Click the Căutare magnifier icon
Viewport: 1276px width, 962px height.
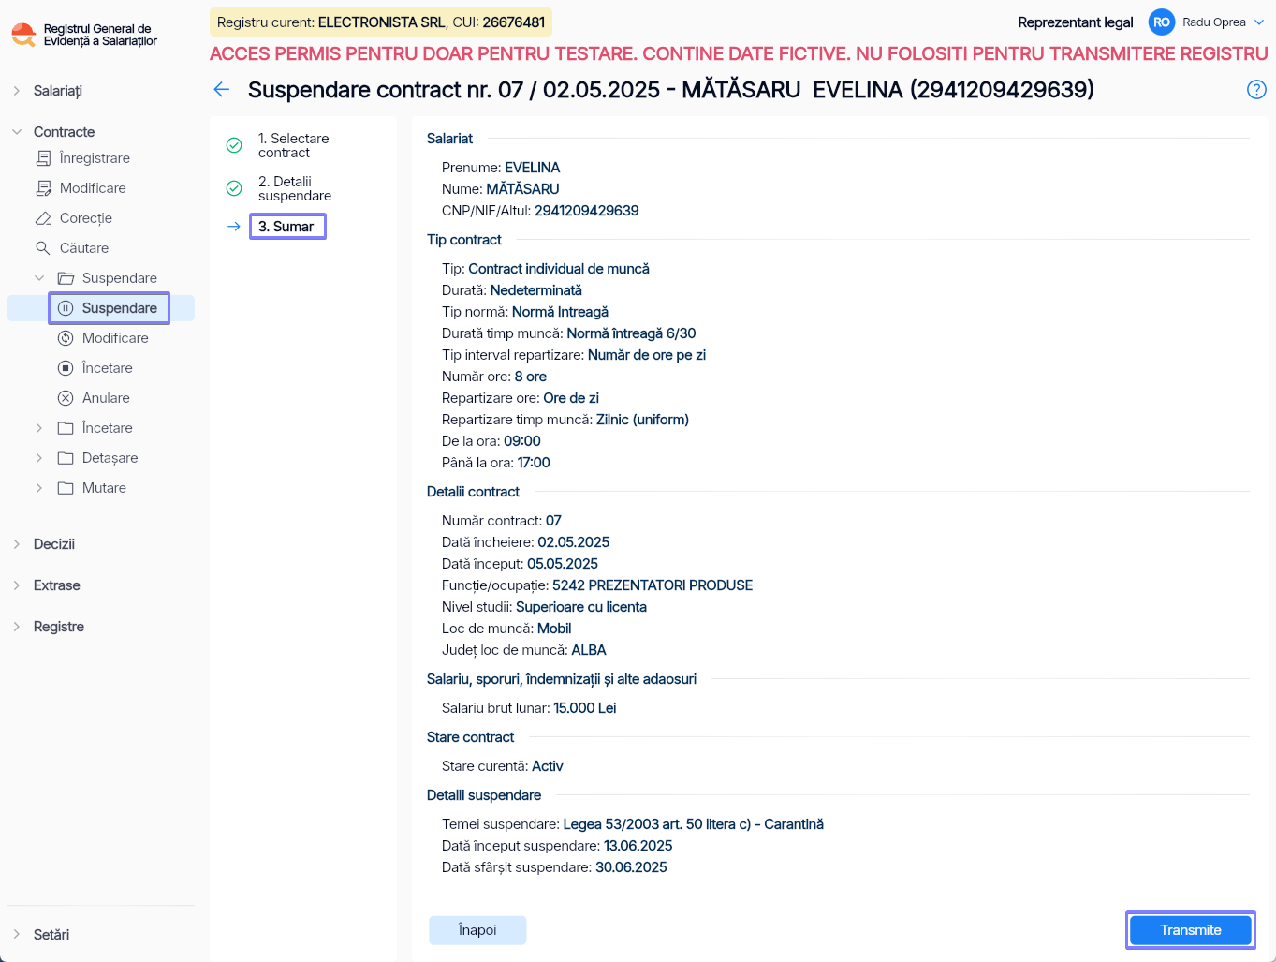click(43, 248)
